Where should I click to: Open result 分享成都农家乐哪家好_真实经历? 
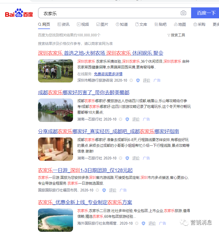click(x=109, y=131)
